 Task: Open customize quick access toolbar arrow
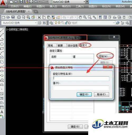click(x=87, y=2)
